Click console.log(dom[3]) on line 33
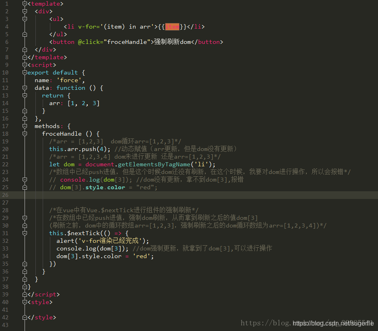This screenshot has width=378, height=331. [x=92, y=248]
